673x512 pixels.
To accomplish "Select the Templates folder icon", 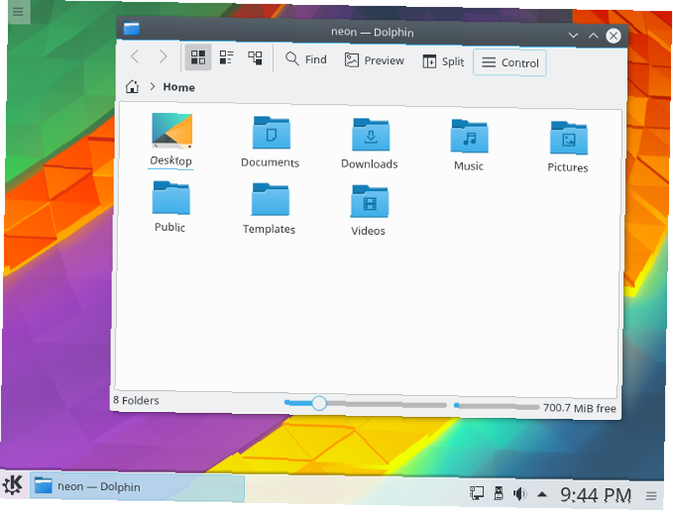I will 271,200.
